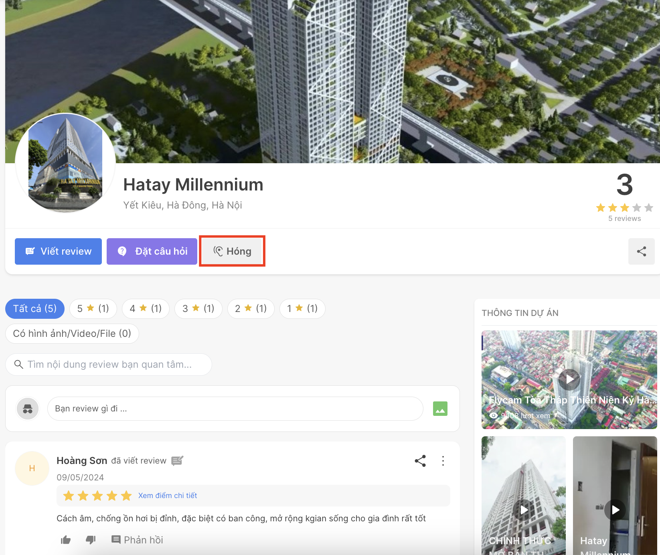Viewport: 660px width, 555px height.
Task: Click the cover photo of the towers
Action: (x=332, y=81)
